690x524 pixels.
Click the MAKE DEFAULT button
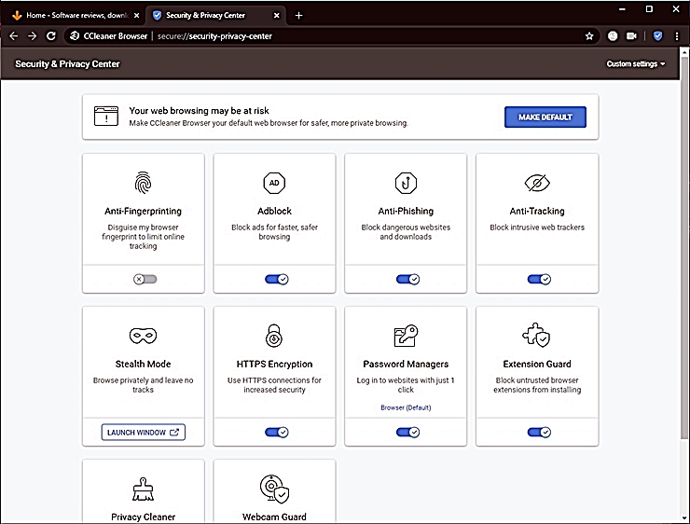(x=545, y=117)
